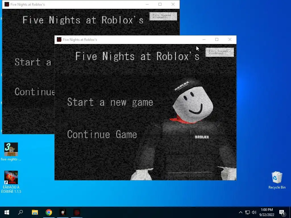Click the partially hidden Start option in back window

(x=33, y=62)
